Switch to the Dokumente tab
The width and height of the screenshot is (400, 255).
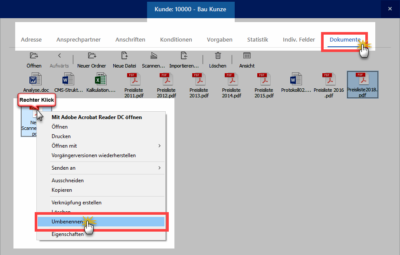coord(344,40)
